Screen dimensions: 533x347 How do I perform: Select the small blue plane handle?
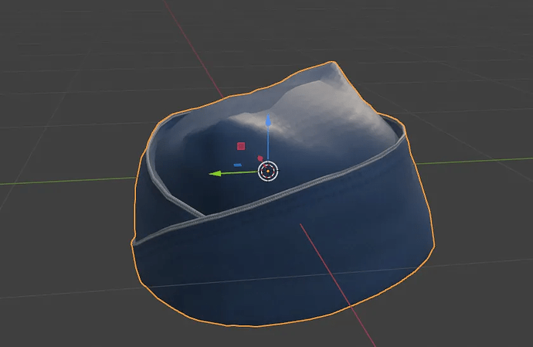click(238, 165)
